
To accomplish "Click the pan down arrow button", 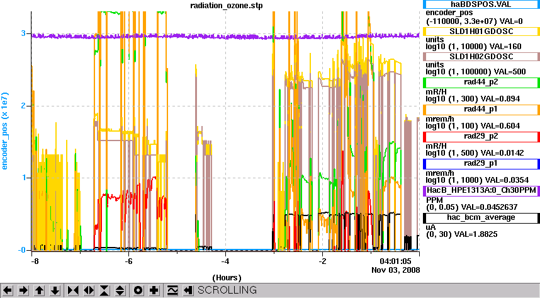I will [x=55, y=290].
